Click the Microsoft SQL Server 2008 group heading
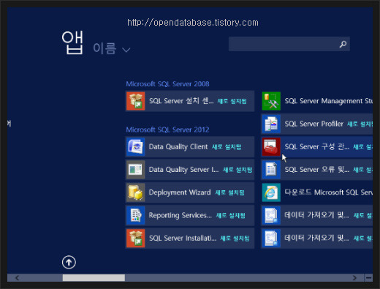 [167, 84]
